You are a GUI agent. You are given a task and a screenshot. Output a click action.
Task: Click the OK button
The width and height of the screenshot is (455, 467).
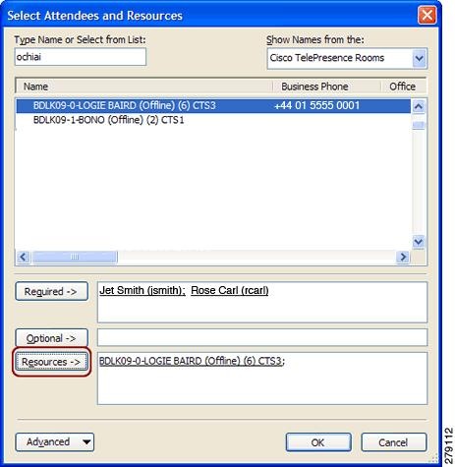[x=318, y=442]
